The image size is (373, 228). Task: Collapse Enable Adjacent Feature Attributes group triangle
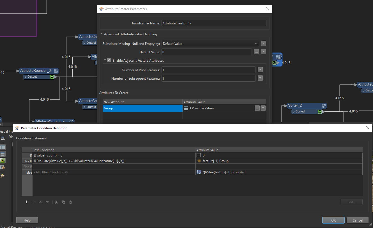pyautogui.click(x=105, y=60)
